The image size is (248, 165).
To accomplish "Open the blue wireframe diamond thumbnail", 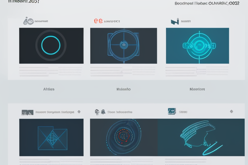I will pos(51,138).
